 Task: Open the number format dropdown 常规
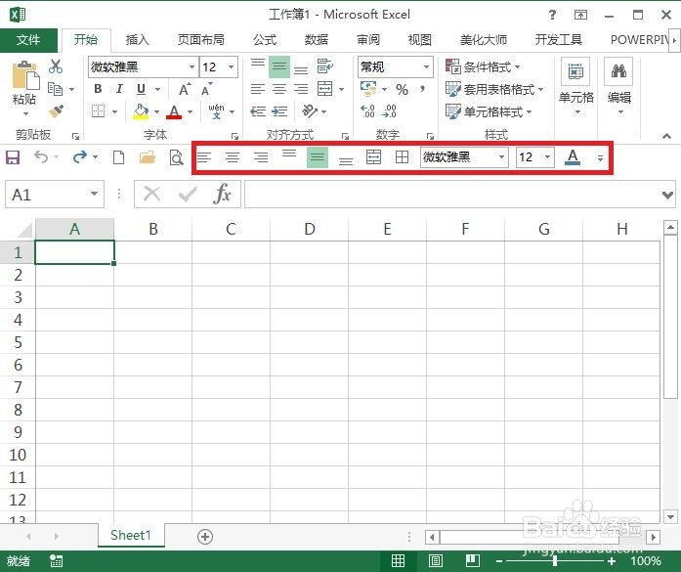coord(426,66)
